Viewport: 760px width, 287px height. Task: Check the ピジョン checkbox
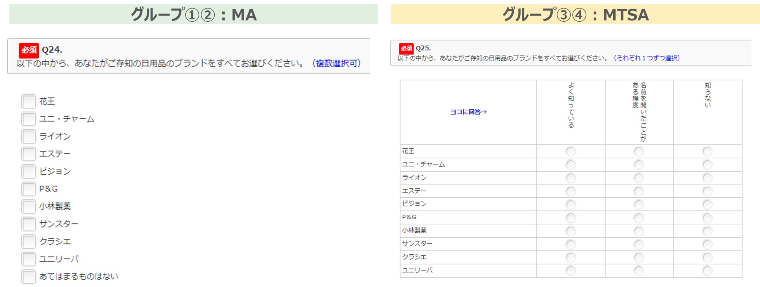coord(28,171)
